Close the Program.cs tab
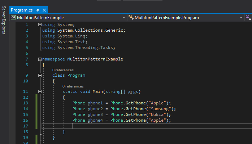 [x=44, y=10]
